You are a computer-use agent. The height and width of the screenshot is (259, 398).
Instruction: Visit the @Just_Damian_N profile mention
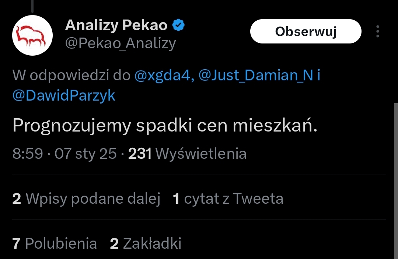pos(256,76)
